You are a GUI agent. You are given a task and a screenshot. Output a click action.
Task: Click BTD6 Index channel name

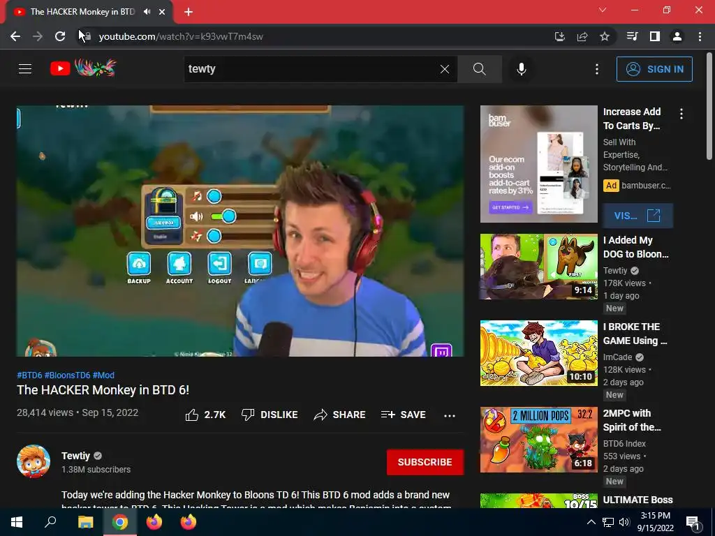tap(624, 443)
